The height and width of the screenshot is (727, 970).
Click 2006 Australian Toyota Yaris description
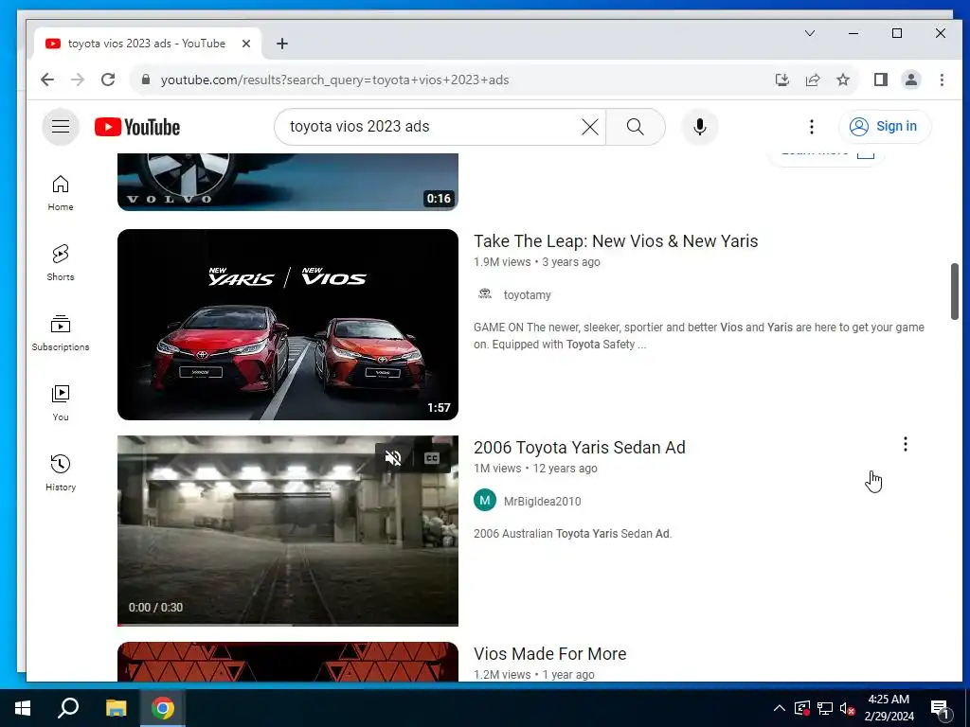point(573,534)
